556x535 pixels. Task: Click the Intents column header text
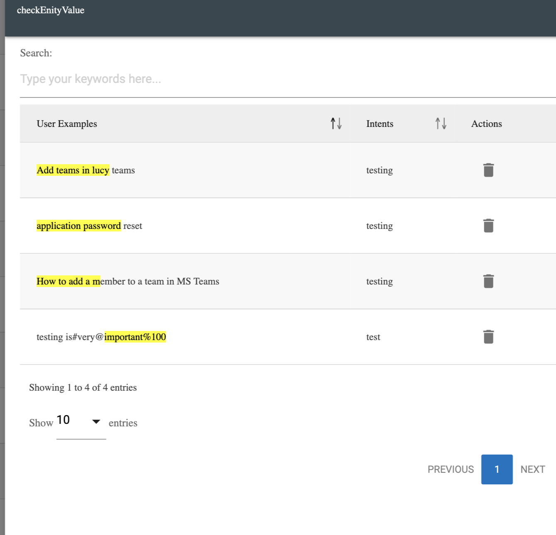click(x=380, y=124)
